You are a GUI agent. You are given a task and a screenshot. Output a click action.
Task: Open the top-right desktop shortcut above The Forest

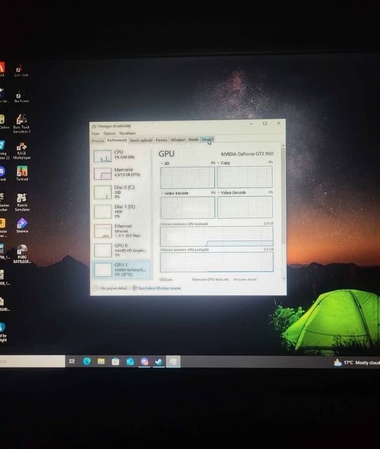(x=21, y=70)
